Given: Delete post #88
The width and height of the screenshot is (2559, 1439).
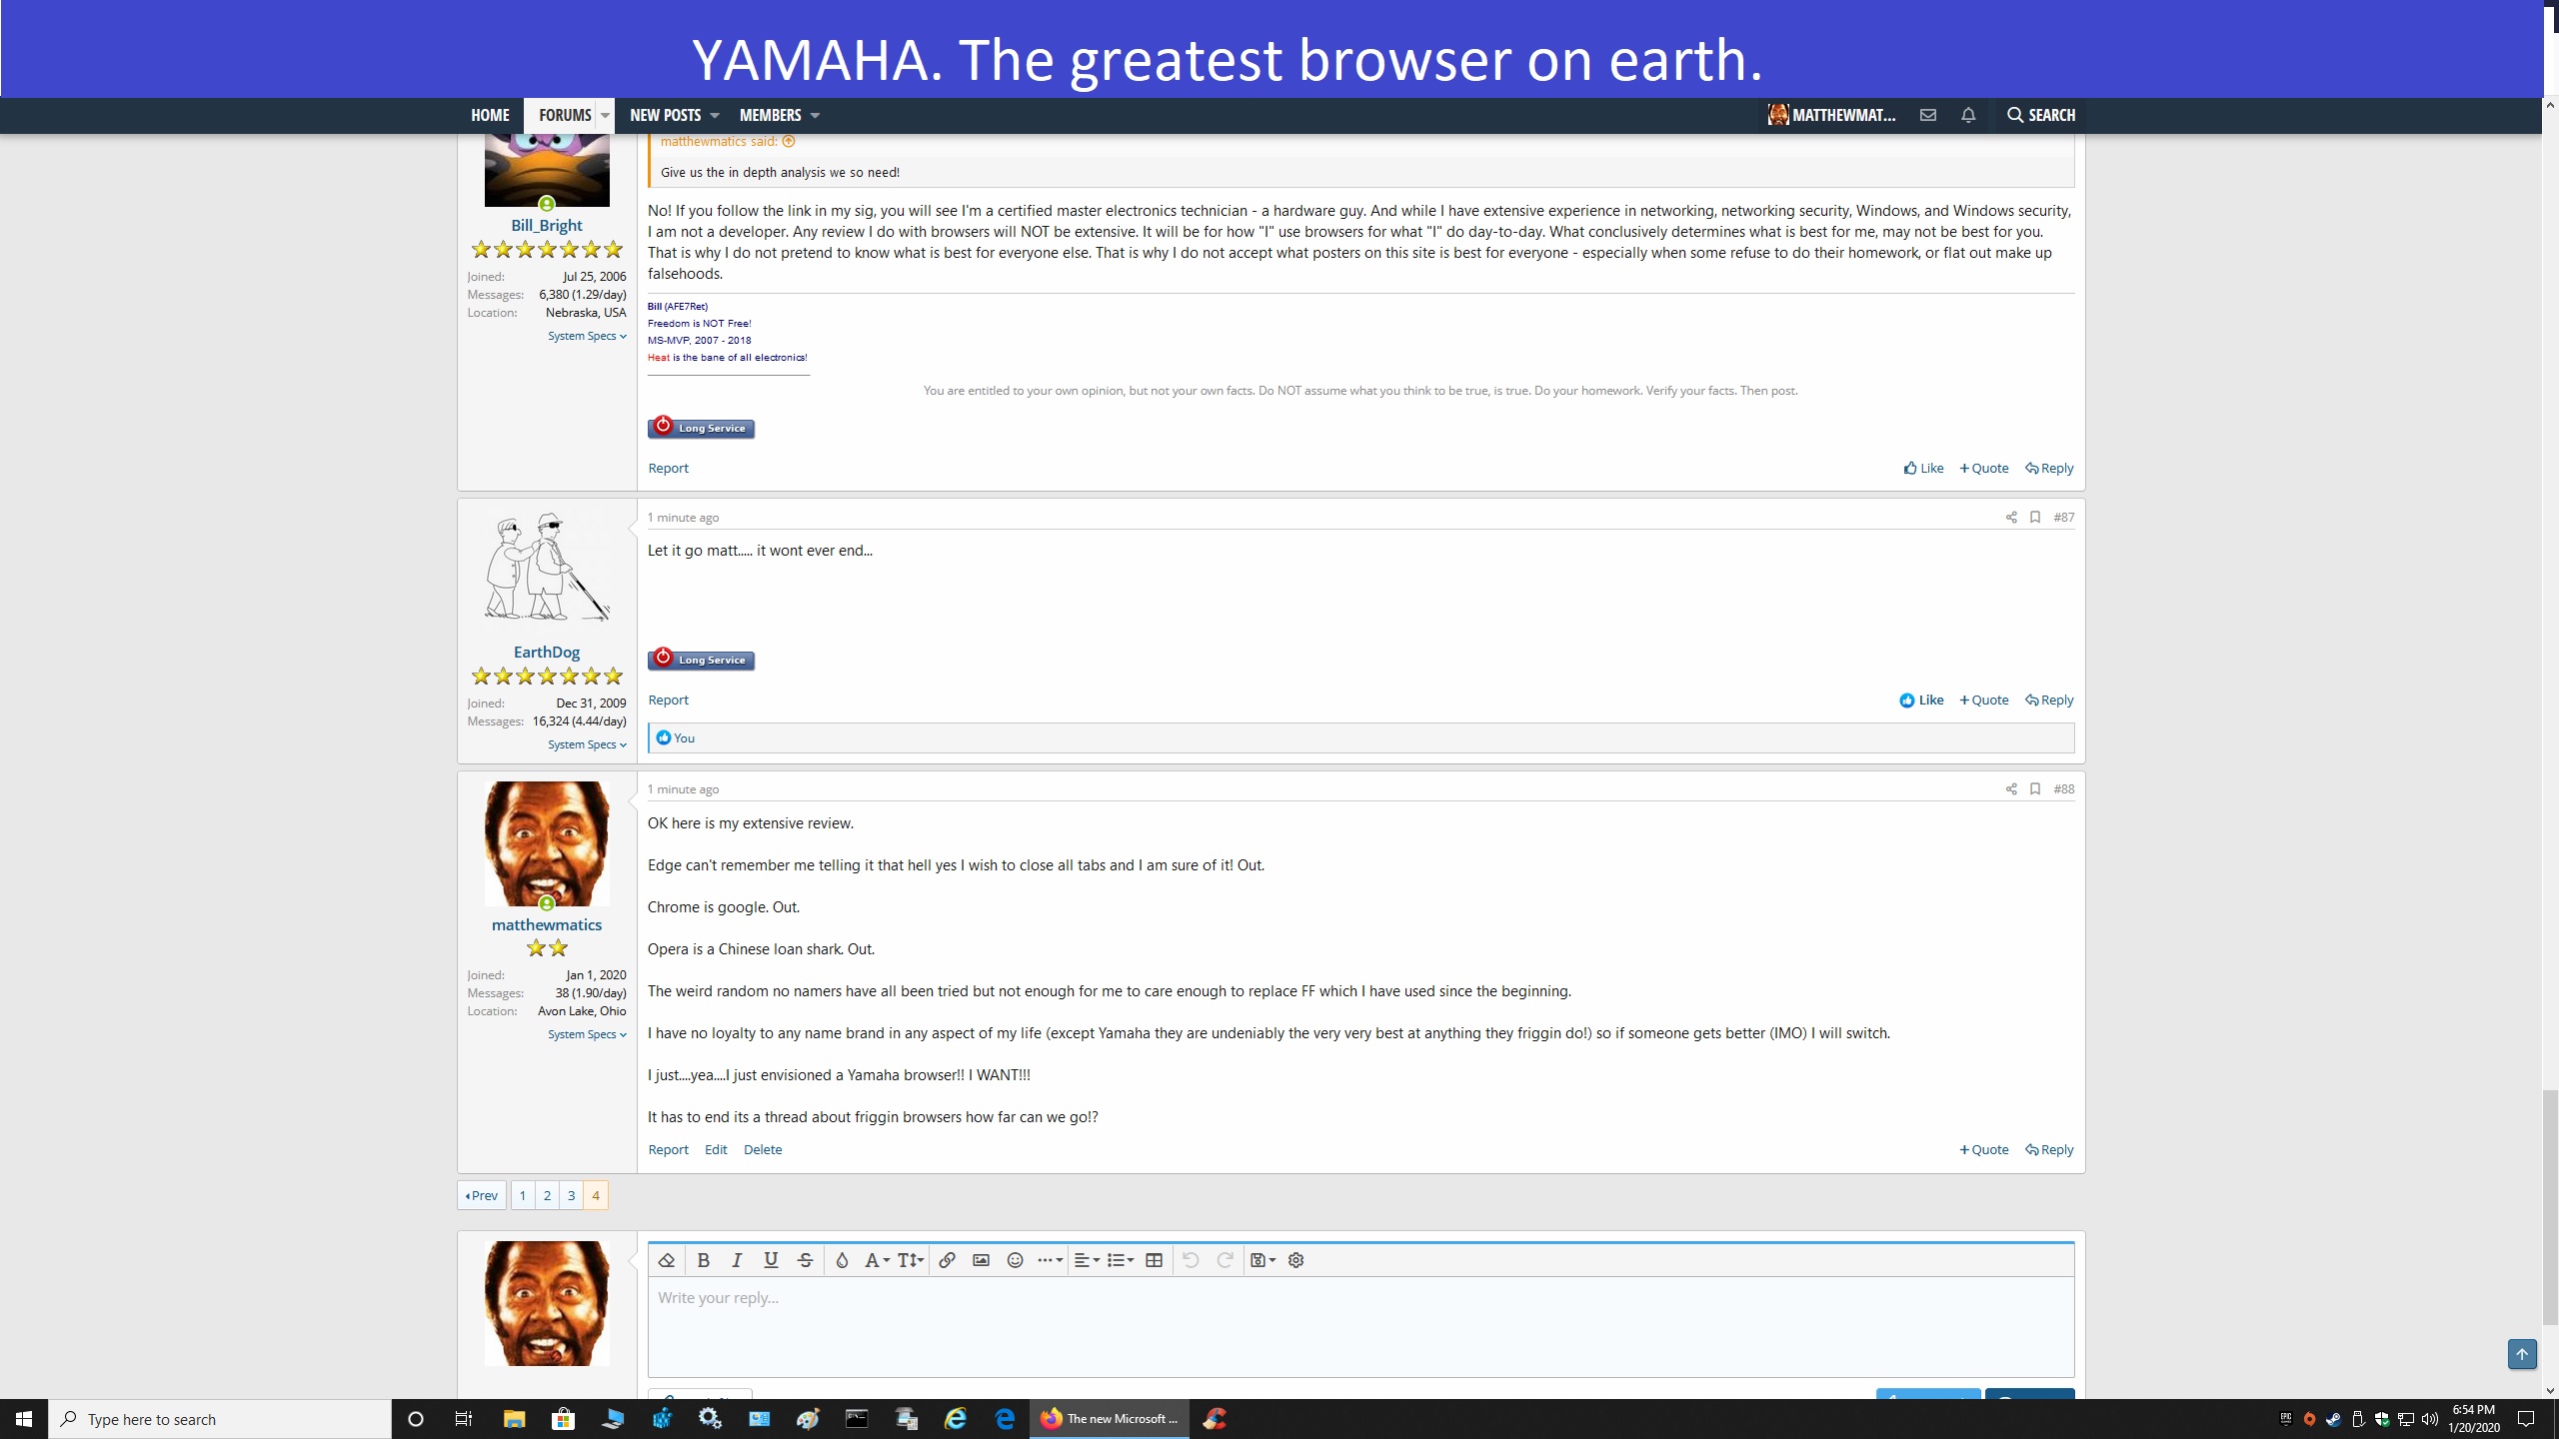Looking at the screenshot, I should 763,1149.
